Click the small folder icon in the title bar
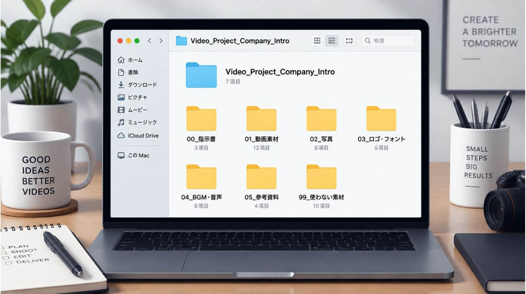This screenshot has height=294, width=526. point(181,41)
